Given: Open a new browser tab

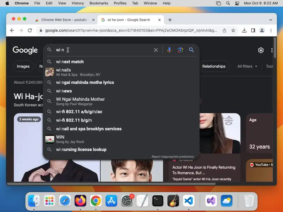Looking at the screenshot, I should (x=170, y=20).
